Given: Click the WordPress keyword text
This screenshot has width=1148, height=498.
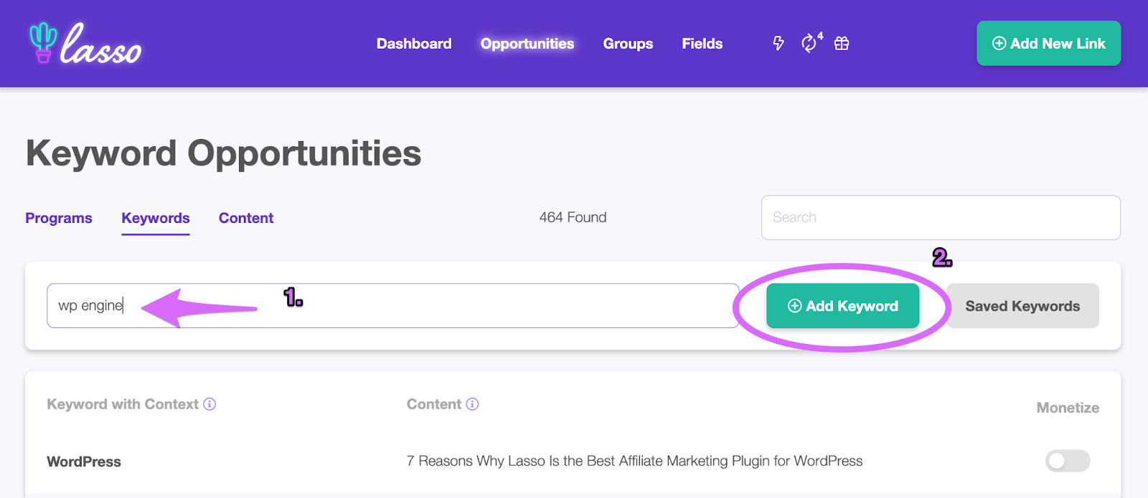Looking at the screenshot, I should point(84,461).
